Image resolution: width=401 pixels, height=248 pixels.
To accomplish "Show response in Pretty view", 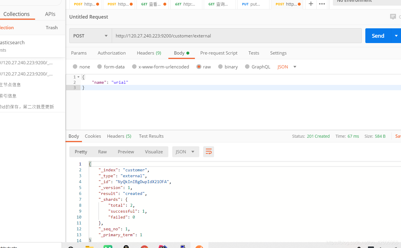I will [x=81, y=152].
